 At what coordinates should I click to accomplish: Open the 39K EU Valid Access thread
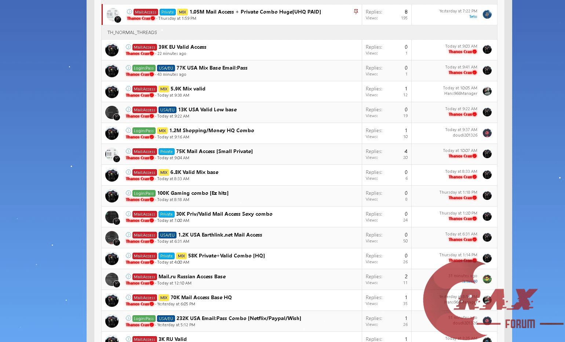[182, 47]
